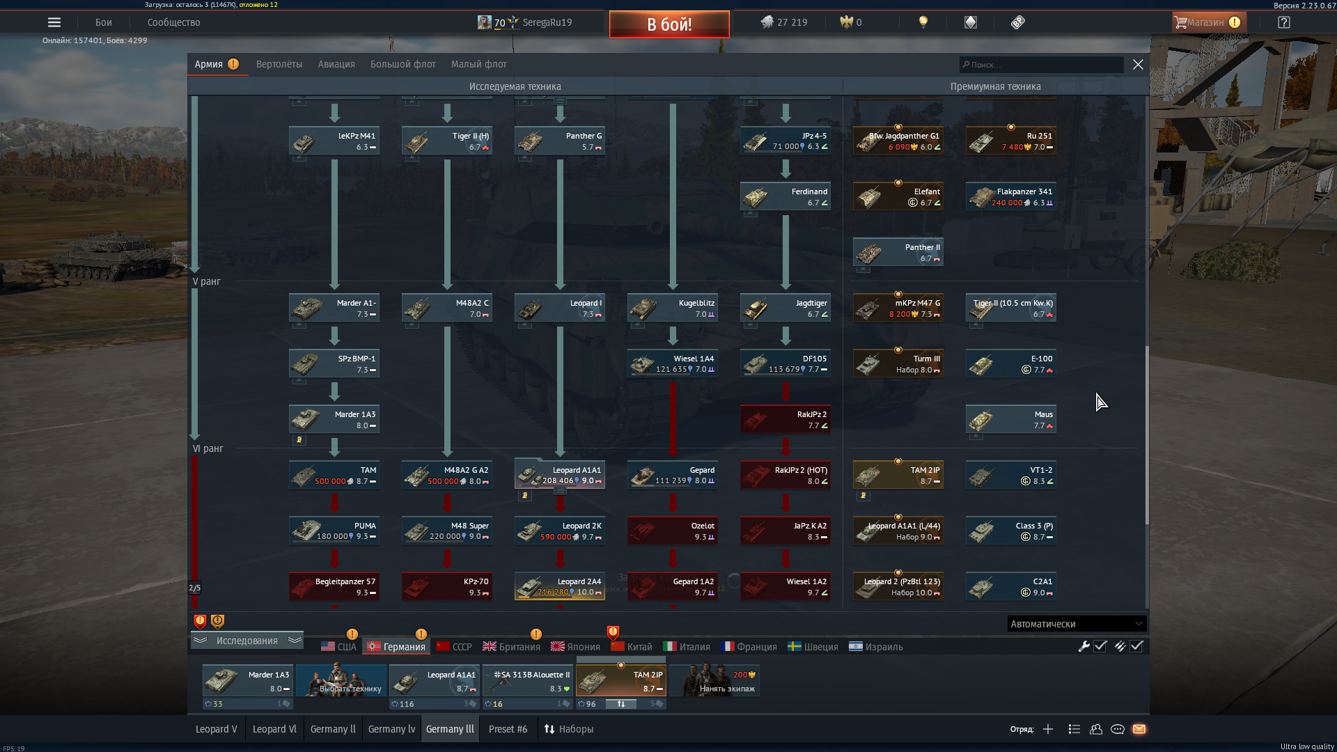Collapse the Исследования panel

click(247, 641)
